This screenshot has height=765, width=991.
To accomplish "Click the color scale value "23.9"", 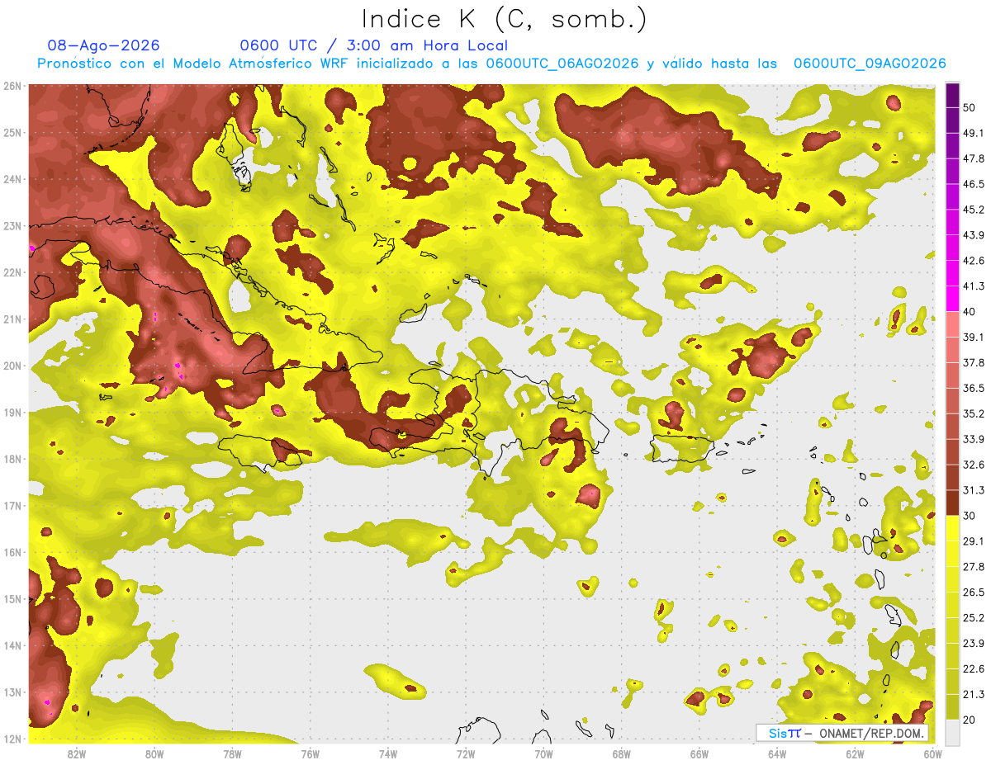I will coord(973,644).
